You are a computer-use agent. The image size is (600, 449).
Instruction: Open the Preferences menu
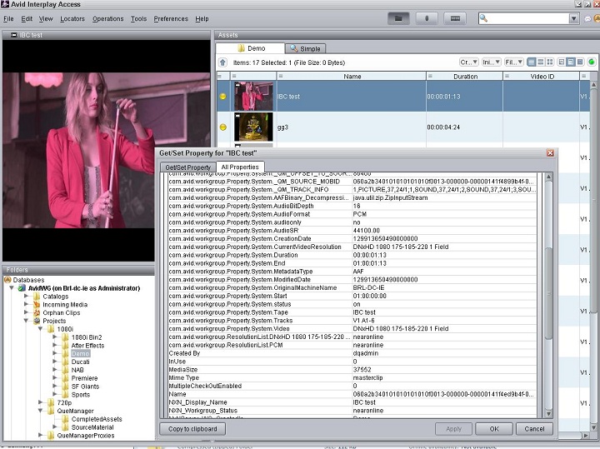(171, 18)
